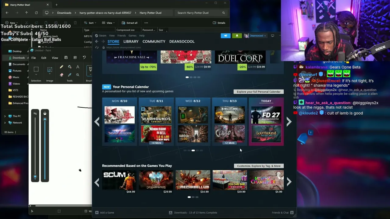This screenshot has width=390, height=219.
Task: Click the first dot of Recommended carousel pagination
Action: (x=189, y=197)
